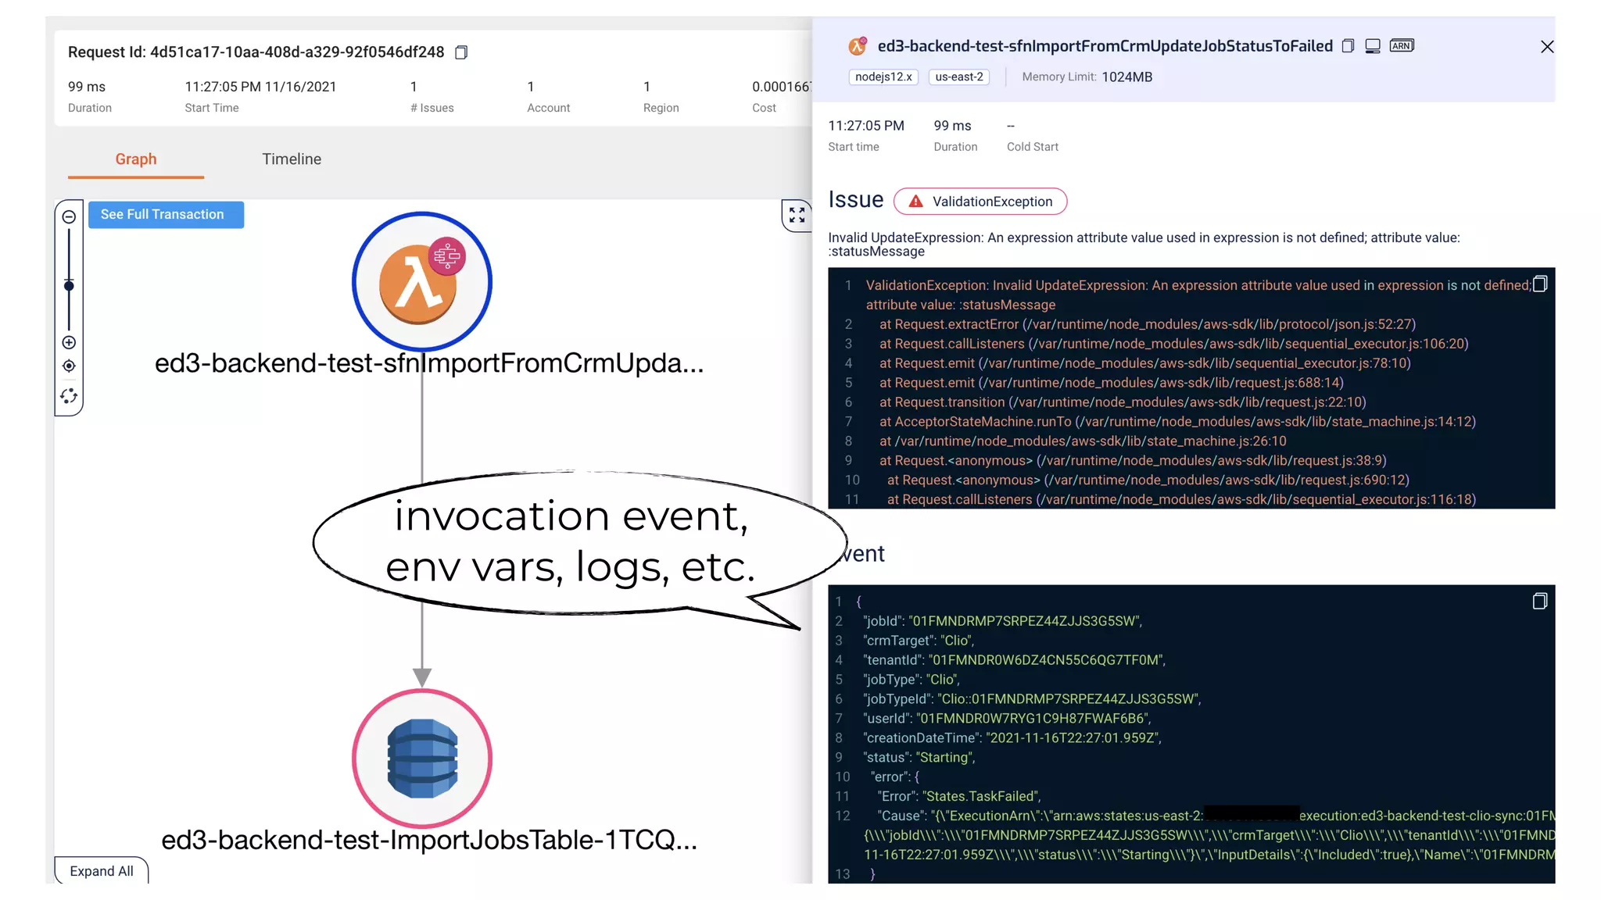Open the function in console via monitor icon
Image resolution: width=1601 pixels, height=900 pixels.
click(1373, 46)
